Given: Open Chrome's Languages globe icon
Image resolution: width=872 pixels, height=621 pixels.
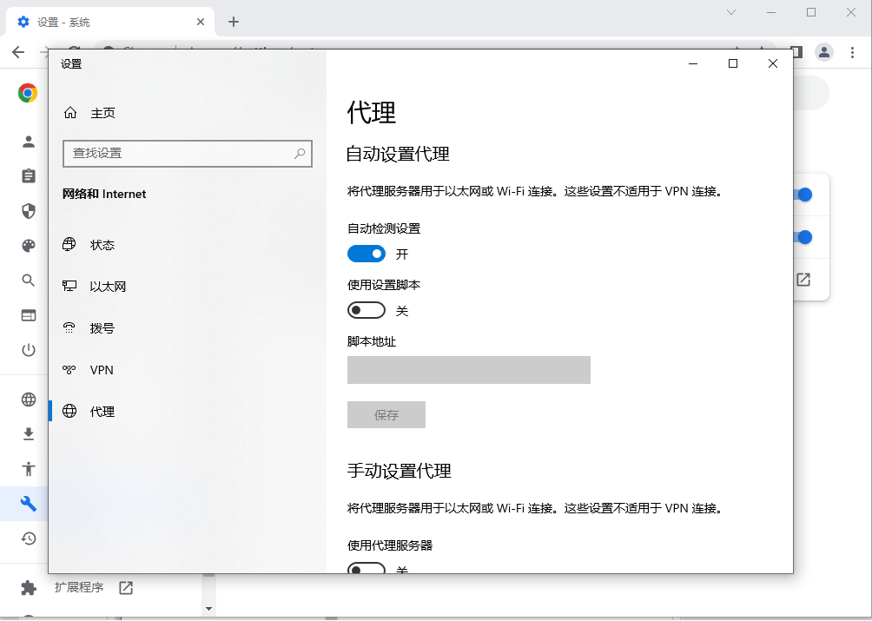Looking at the screenshot, I should pos(29,400).
